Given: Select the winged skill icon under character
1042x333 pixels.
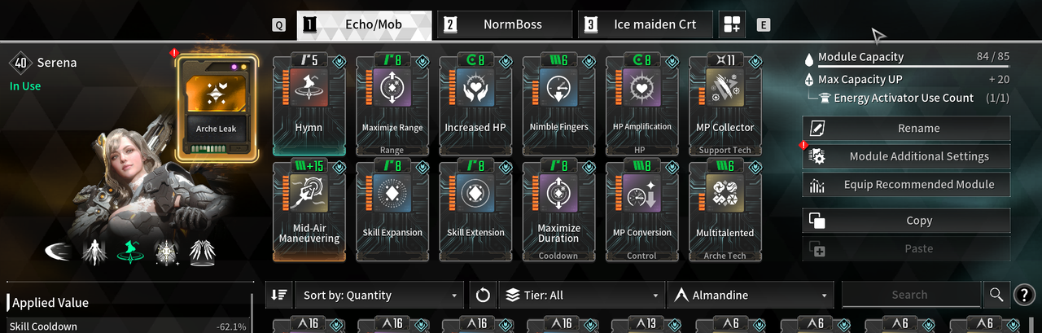Looking at the screenshot, I should pyautogui.click(x=204, y=252).
